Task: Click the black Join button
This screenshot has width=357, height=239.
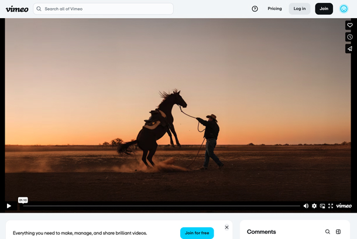Action: (324, 9)
